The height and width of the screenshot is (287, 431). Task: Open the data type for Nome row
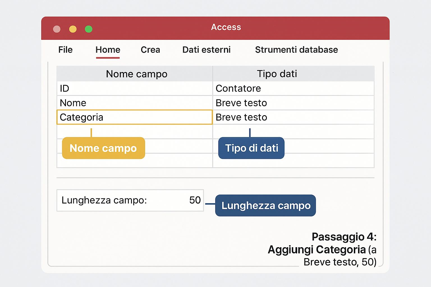pos(293,103)
